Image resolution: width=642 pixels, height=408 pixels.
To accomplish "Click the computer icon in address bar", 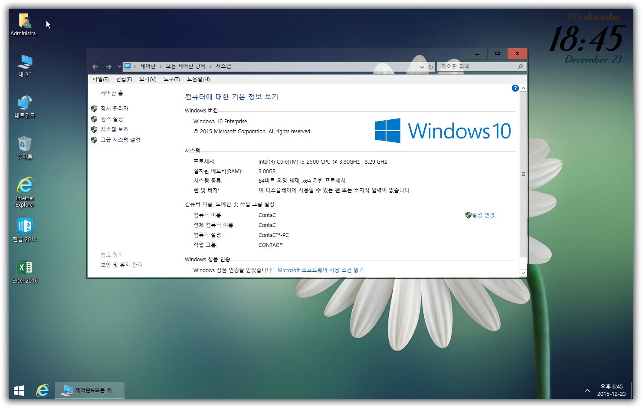I will pos(128,66).
